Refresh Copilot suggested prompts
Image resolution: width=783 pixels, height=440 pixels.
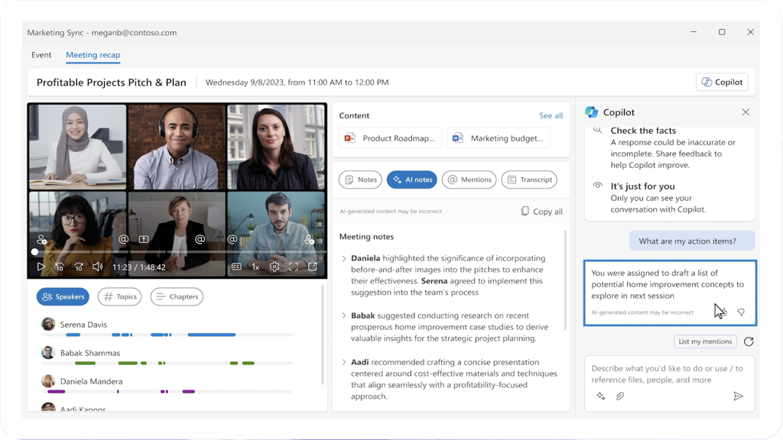click(x=749, y=341)
